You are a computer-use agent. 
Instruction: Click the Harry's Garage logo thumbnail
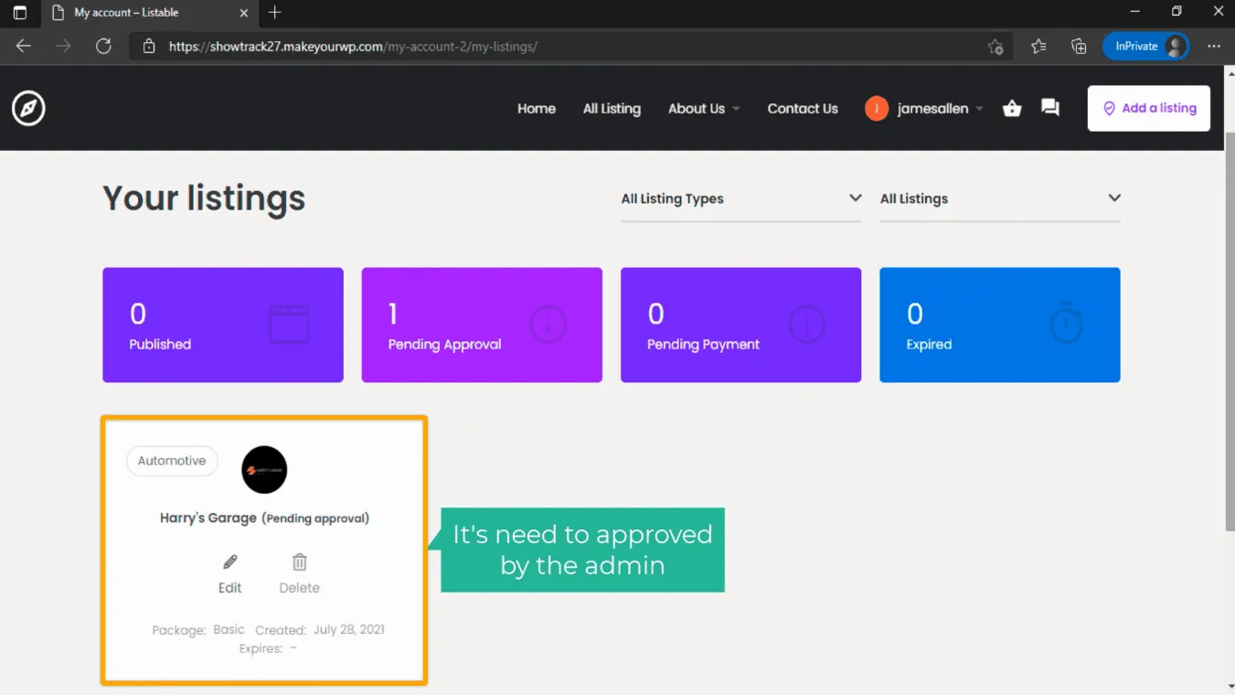pos(264,469)
